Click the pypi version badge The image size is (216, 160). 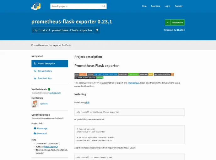[x=80, y=74]
